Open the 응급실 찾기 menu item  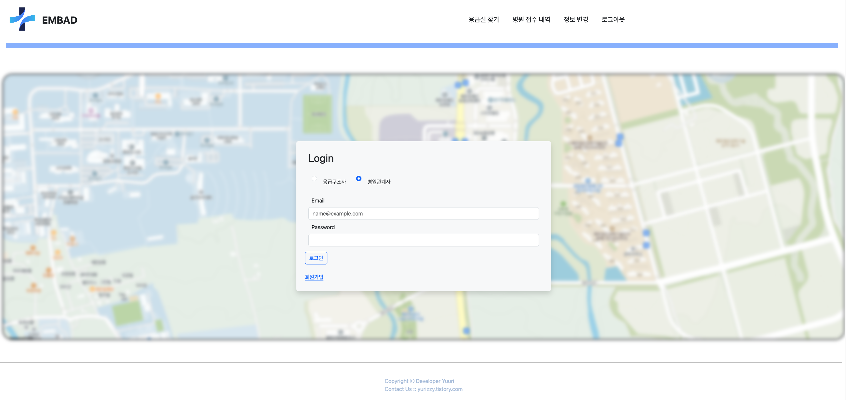(x=484, y=20)
